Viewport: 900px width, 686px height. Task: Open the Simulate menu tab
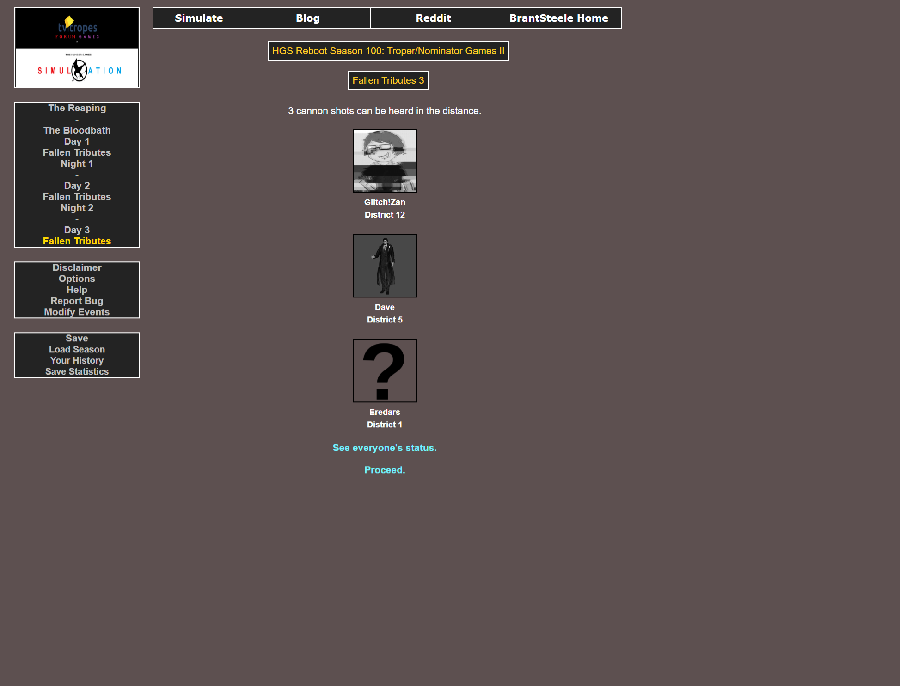[199, 18]
